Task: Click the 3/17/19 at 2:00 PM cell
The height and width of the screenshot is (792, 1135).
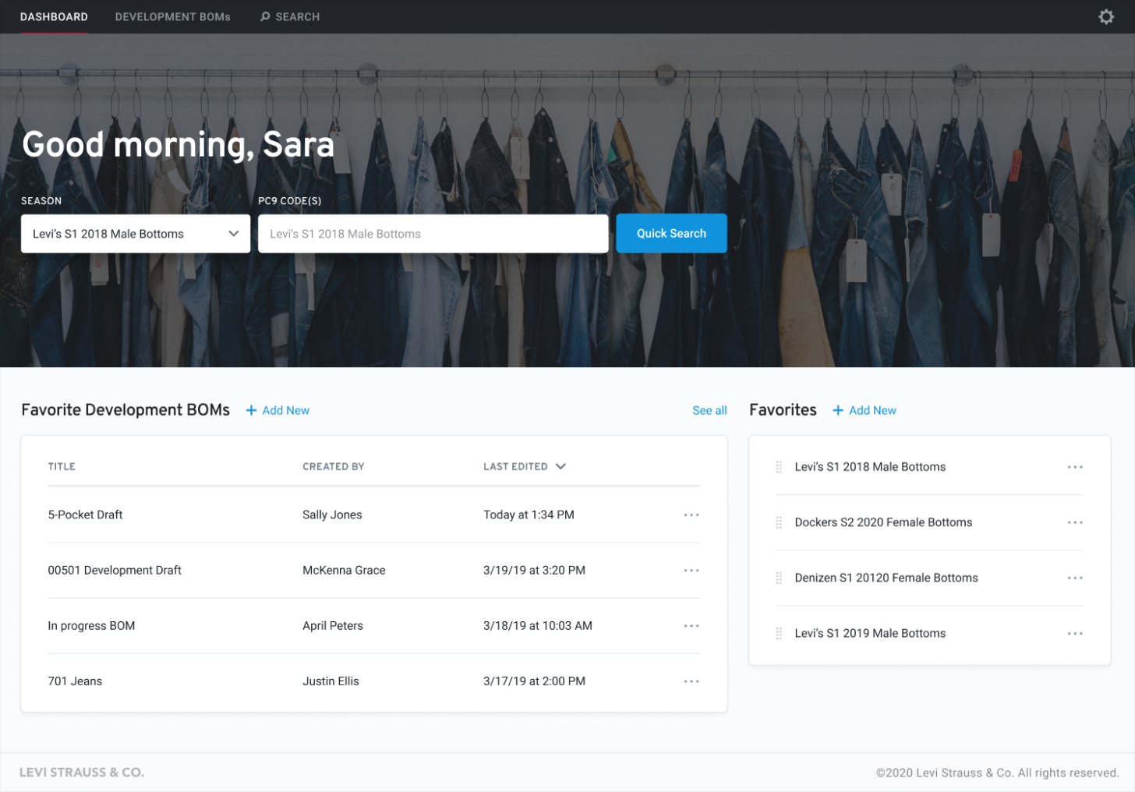Action: 534,681
